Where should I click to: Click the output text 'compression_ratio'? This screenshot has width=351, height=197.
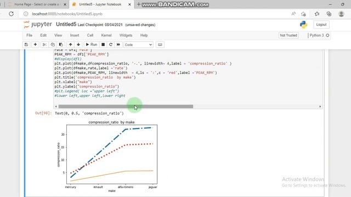103,113
